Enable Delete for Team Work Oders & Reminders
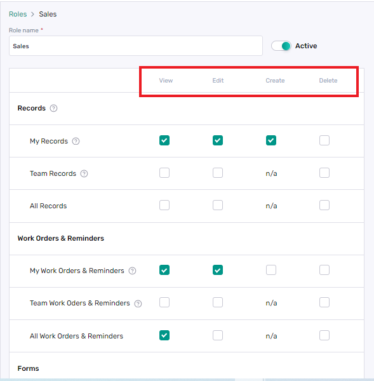This screenshot has height=381, width=374. [x=324, y=302]
